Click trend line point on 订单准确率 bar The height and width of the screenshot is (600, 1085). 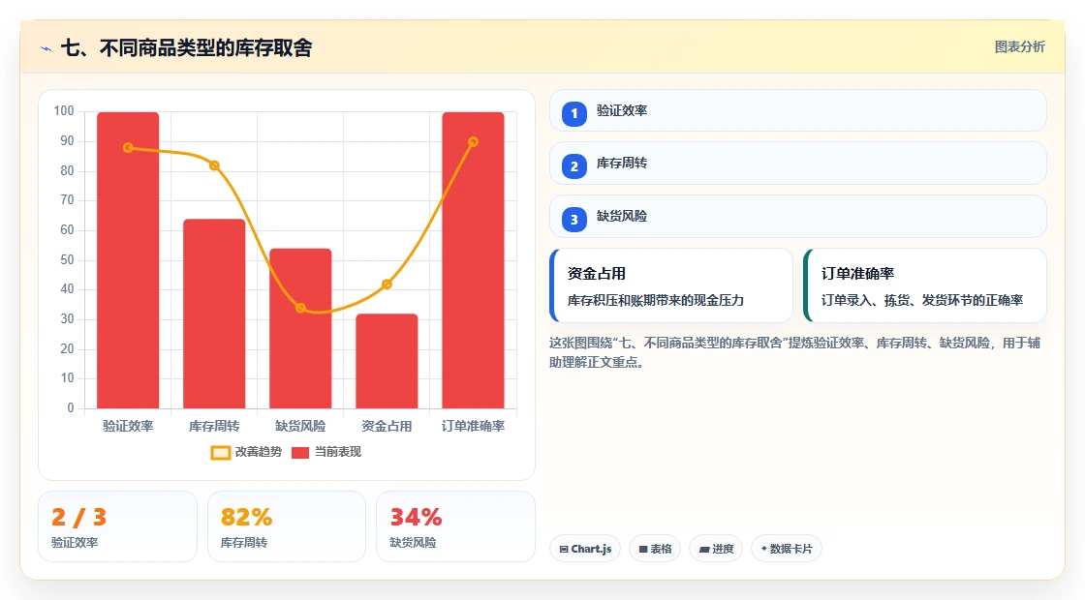[x=474, y=141]
